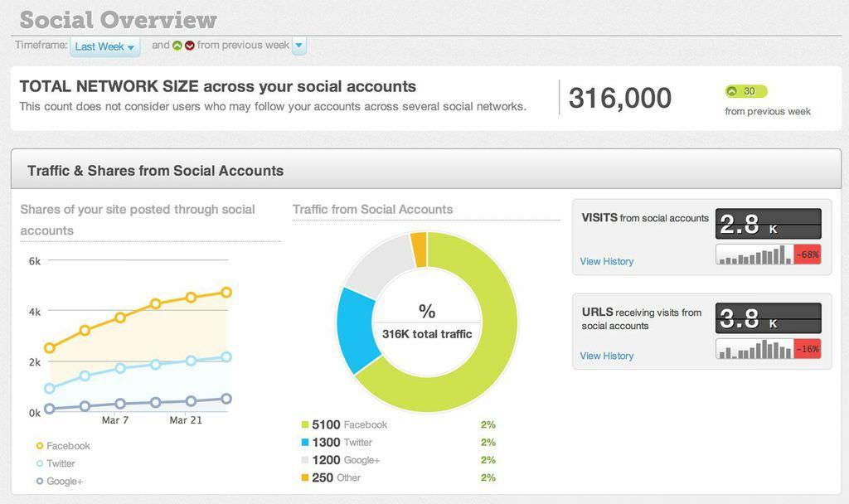Expand the from previous week comparison dropdown

coord(298,46)
